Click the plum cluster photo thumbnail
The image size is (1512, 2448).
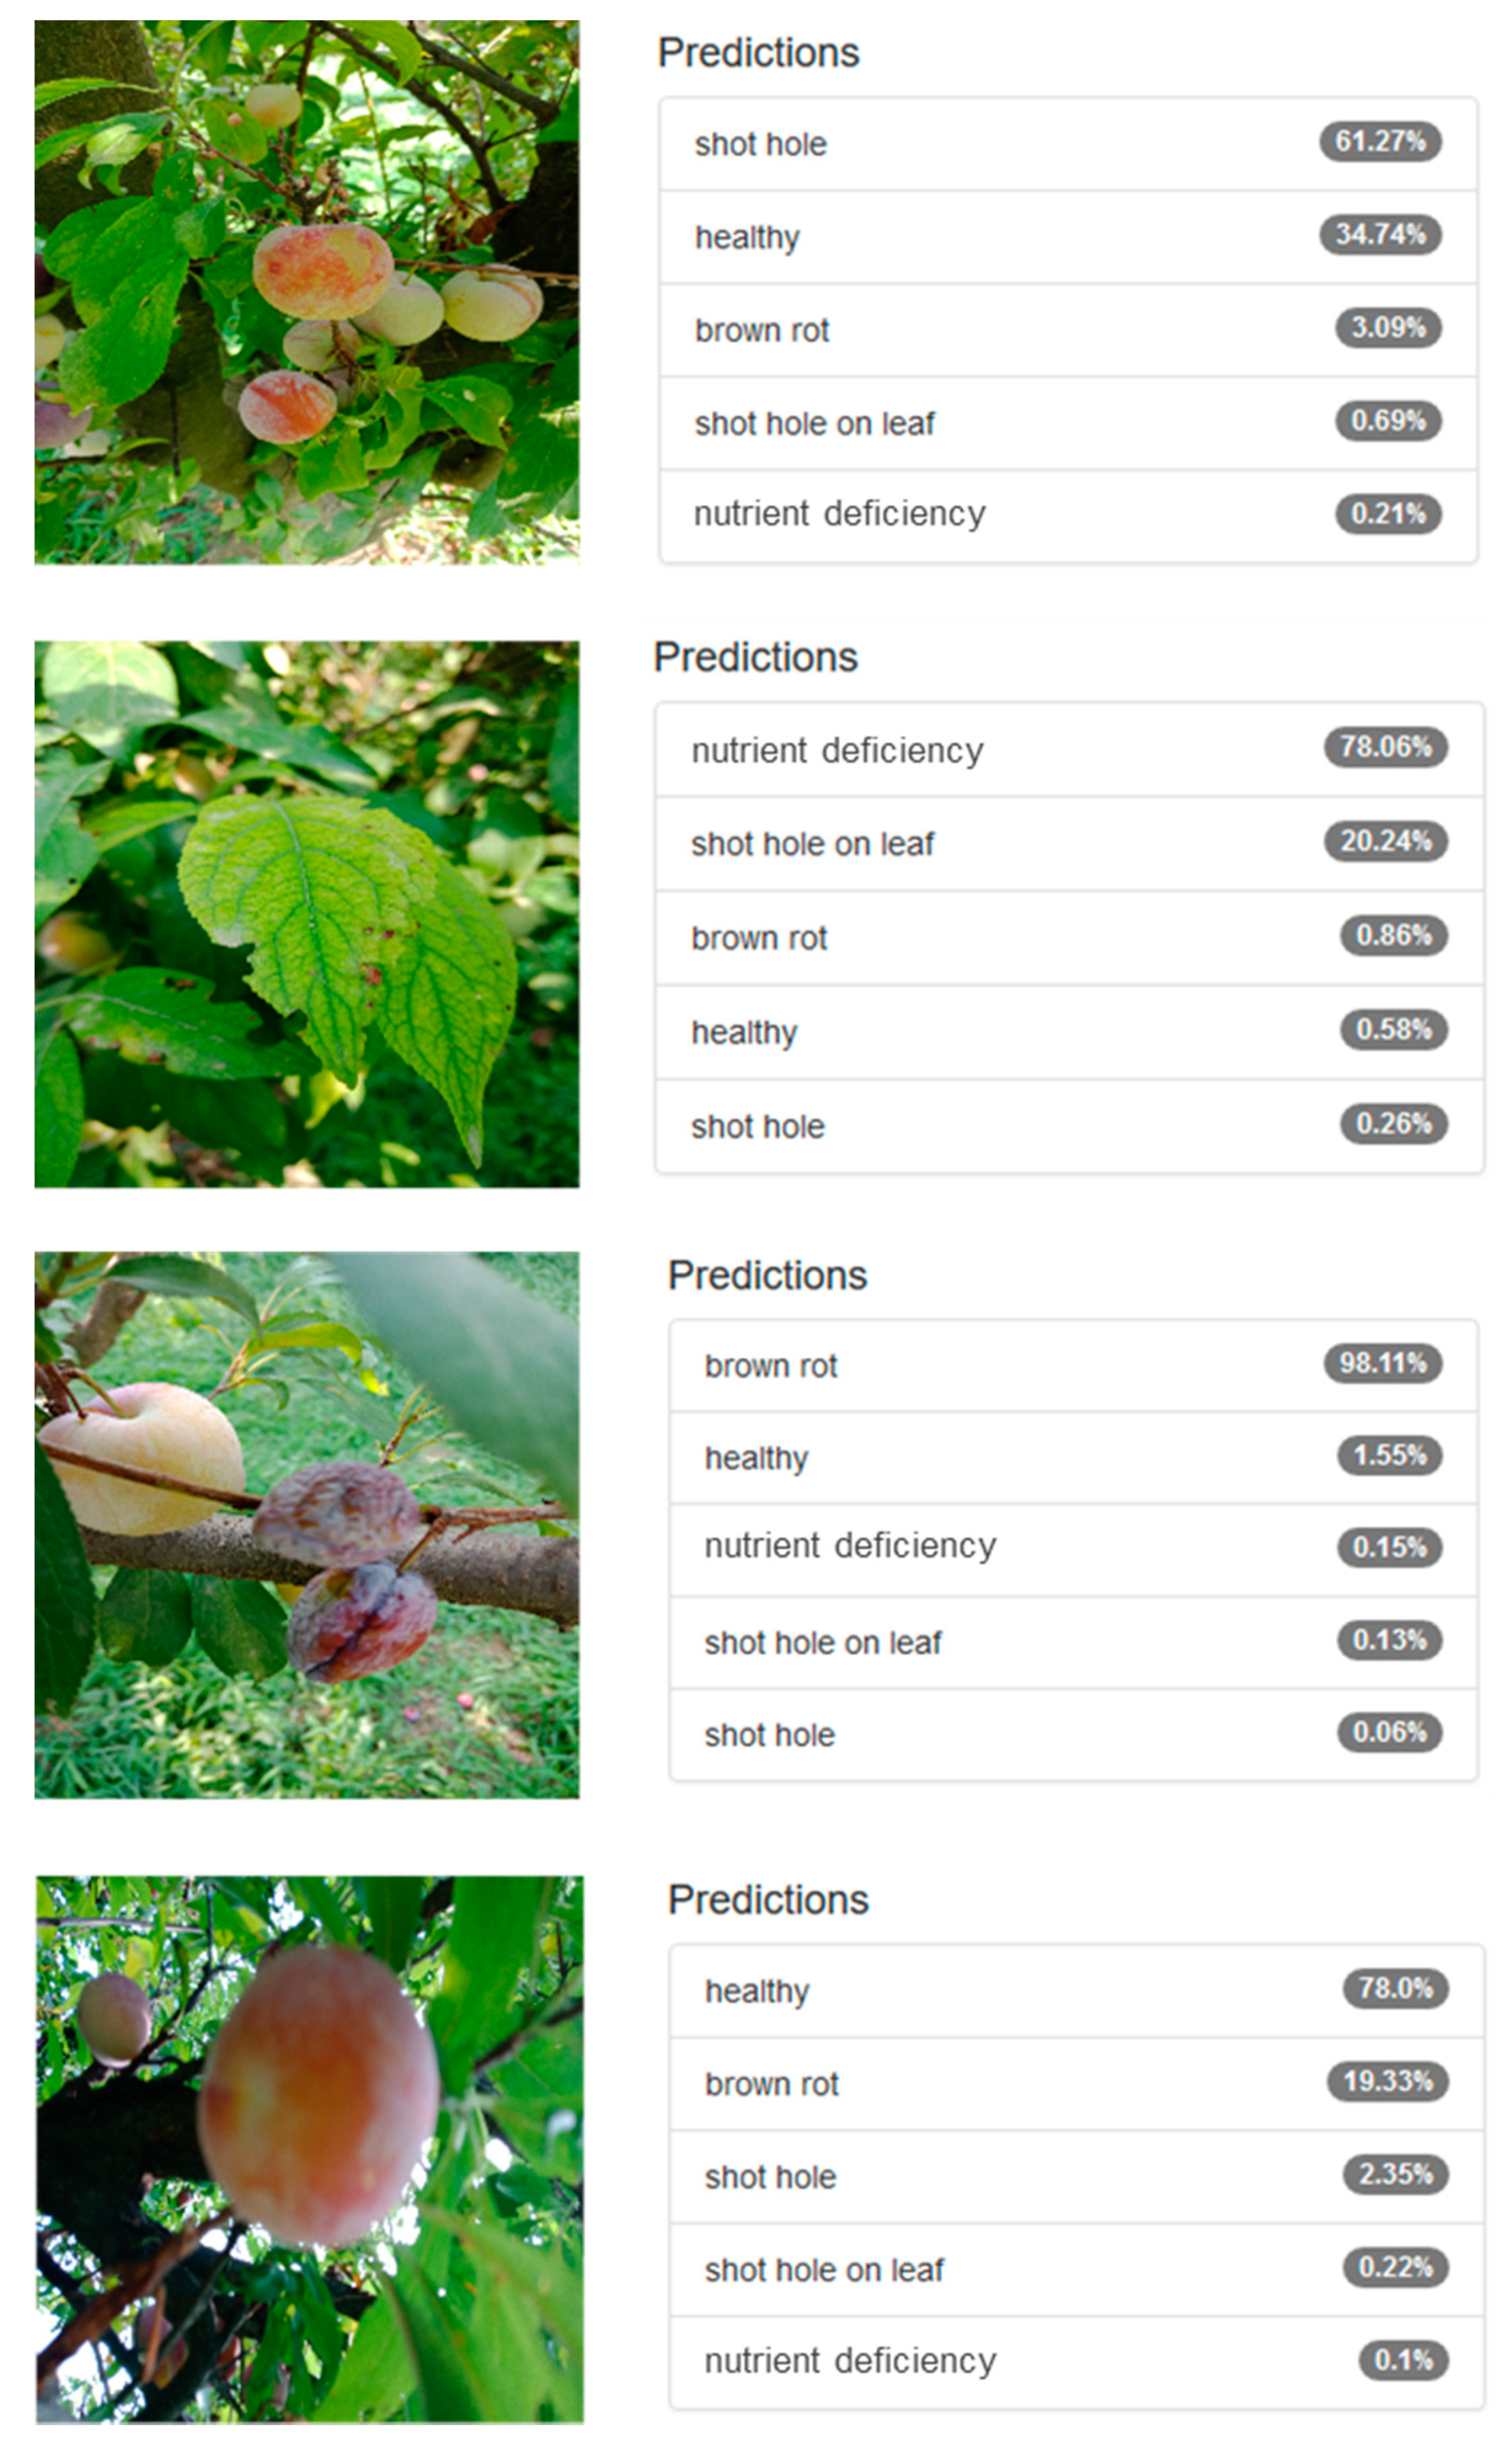307,292
